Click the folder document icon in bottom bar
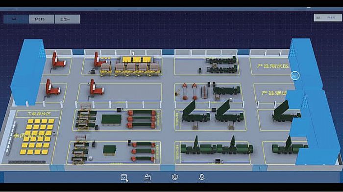The image size is (343, 192). click(147, 177)
